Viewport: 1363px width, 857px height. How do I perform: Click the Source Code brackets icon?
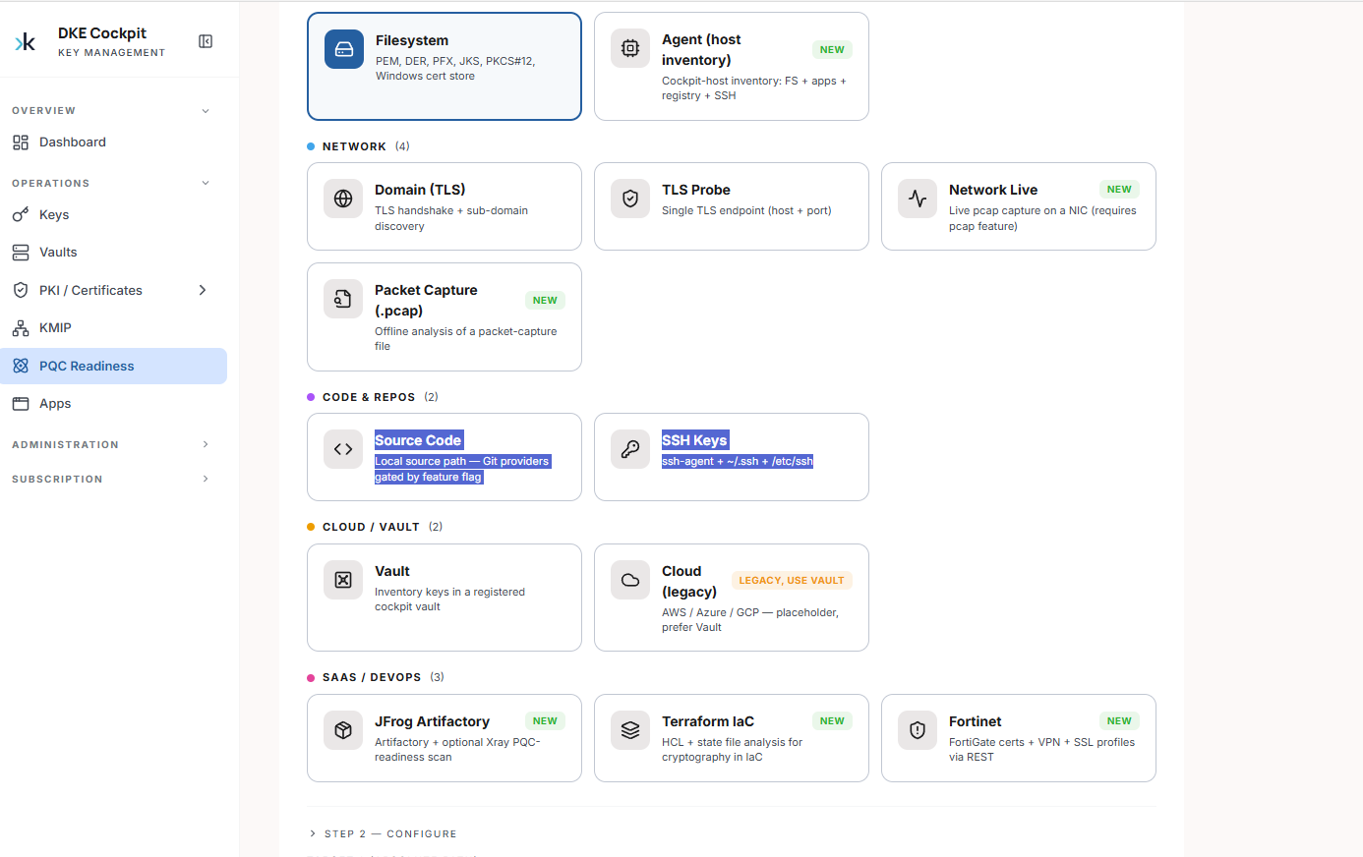[343, 449]
